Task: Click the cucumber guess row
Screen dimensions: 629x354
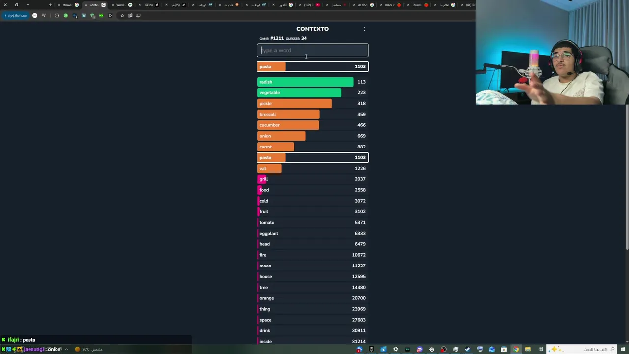Action: [x=313, y=125]
